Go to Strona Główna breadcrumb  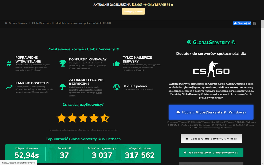coord(18,23)
